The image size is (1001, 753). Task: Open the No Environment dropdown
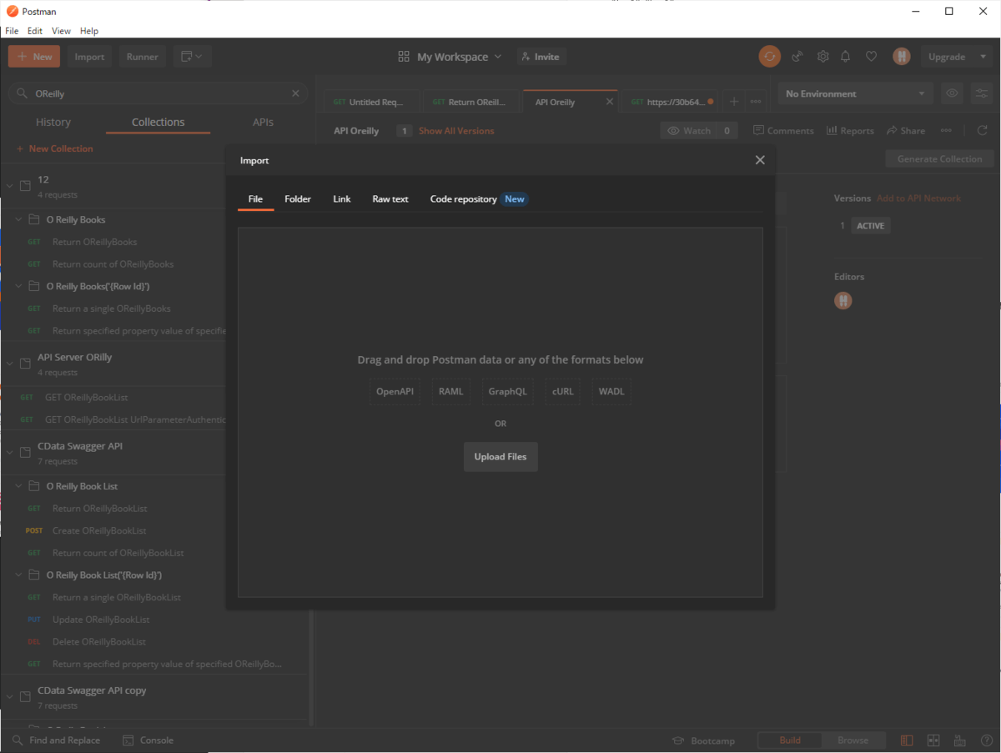coord(857,94)
